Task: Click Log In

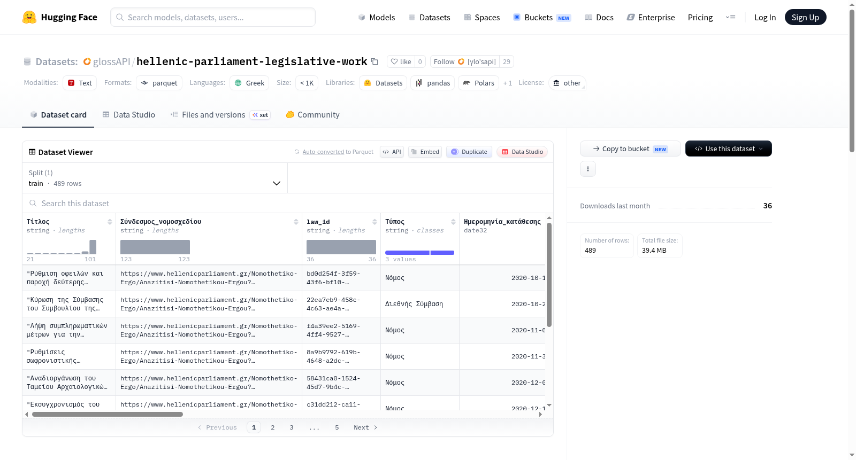Action: click(765, 17)
